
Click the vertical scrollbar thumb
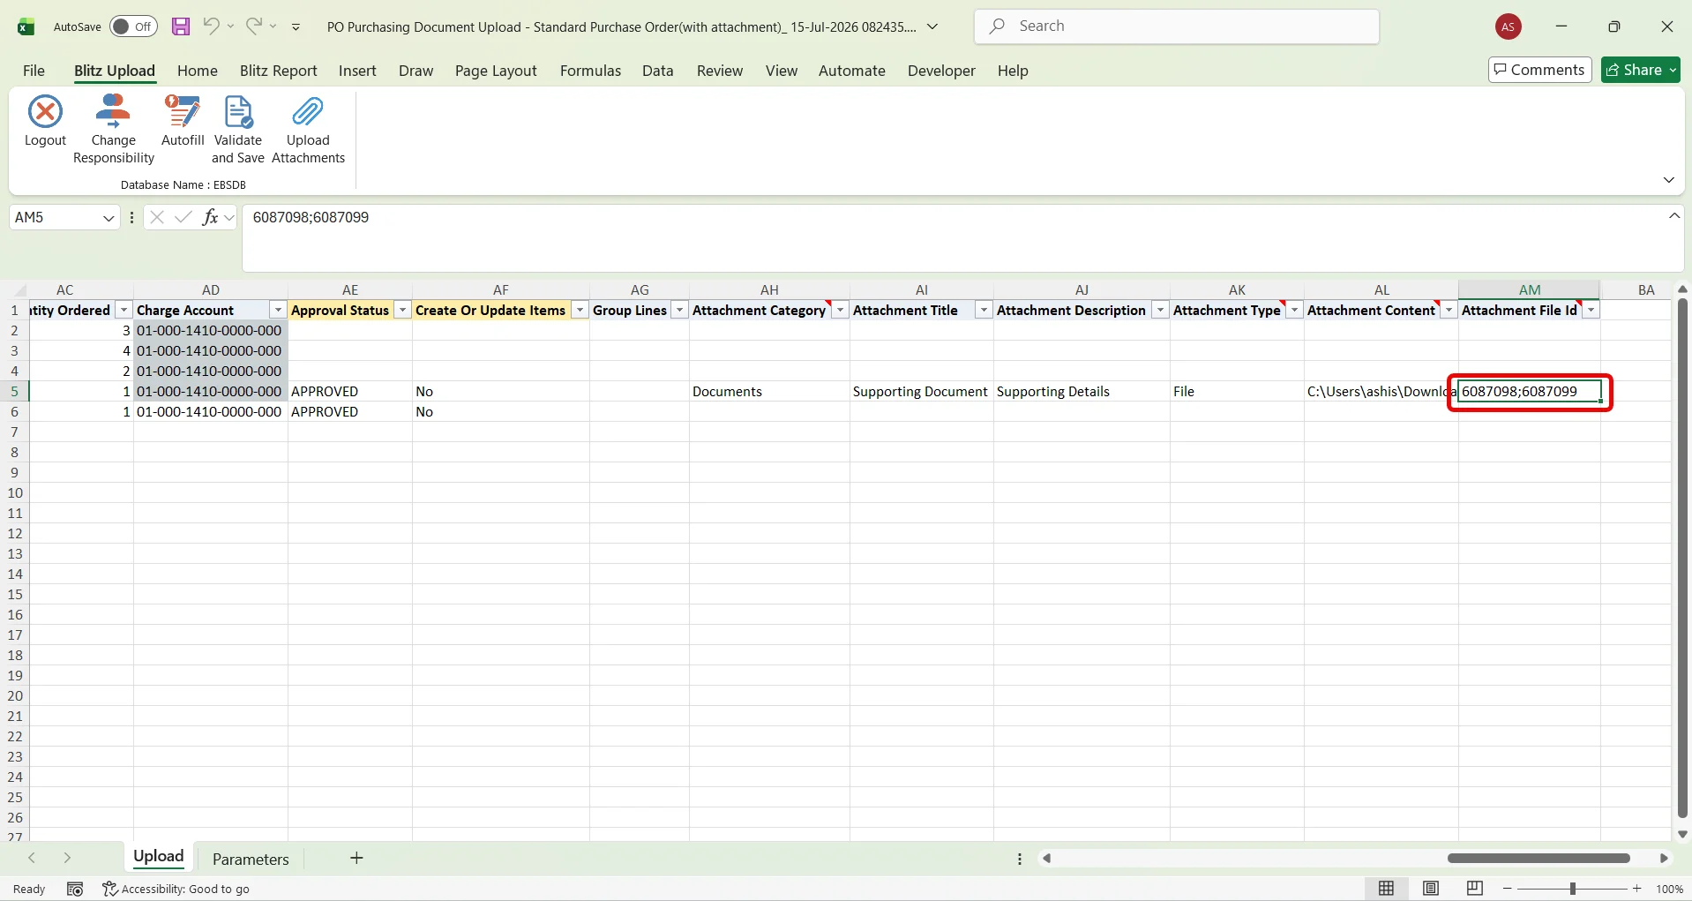point(1682,558)
